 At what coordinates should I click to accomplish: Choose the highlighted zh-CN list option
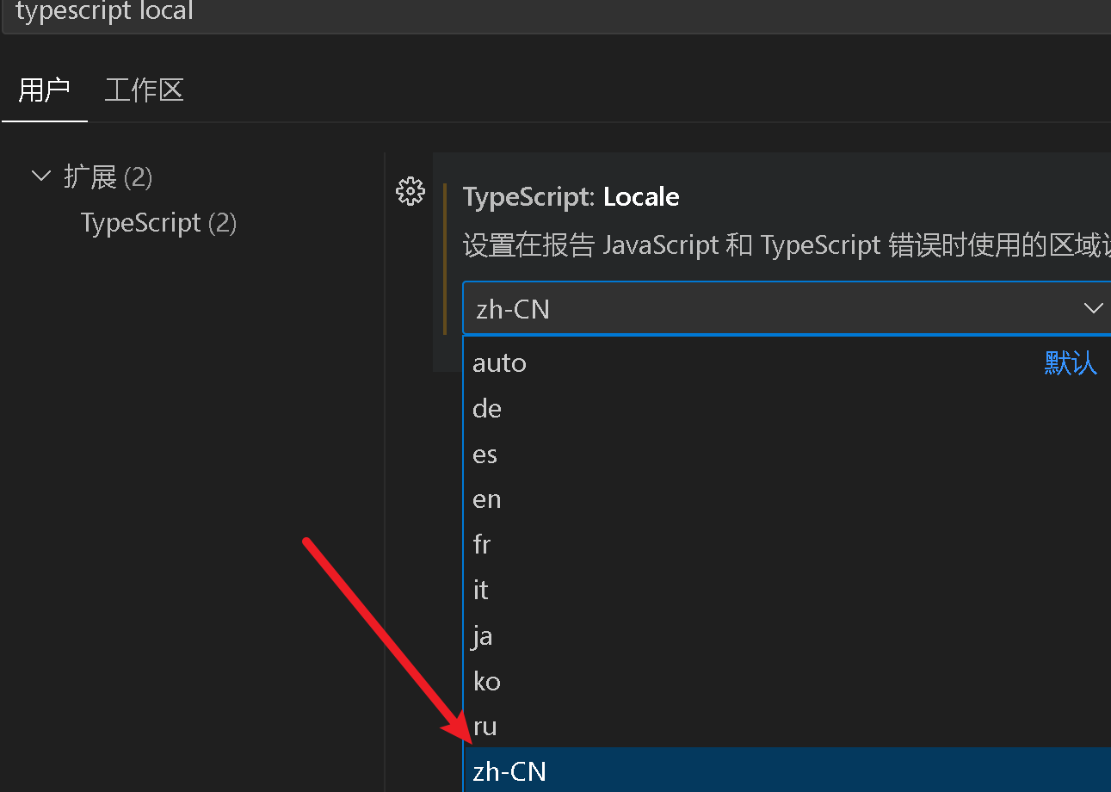(x=787, y=770)
